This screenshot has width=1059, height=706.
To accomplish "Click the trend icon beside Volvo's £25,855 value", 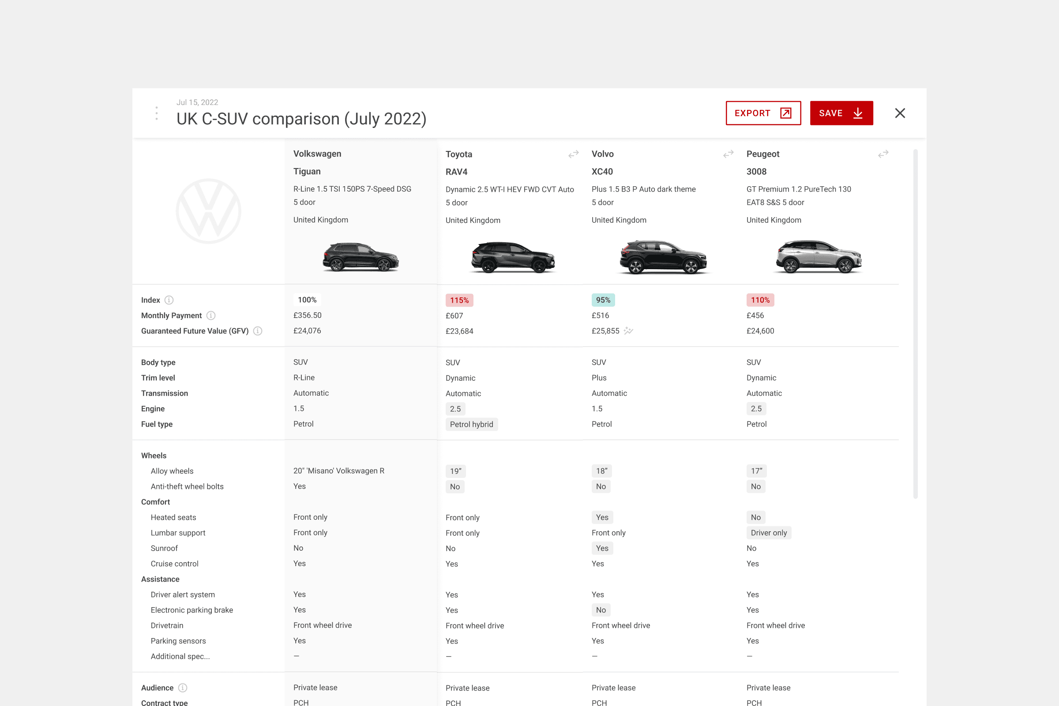I will pyautogui.click(x=628, y=331).
